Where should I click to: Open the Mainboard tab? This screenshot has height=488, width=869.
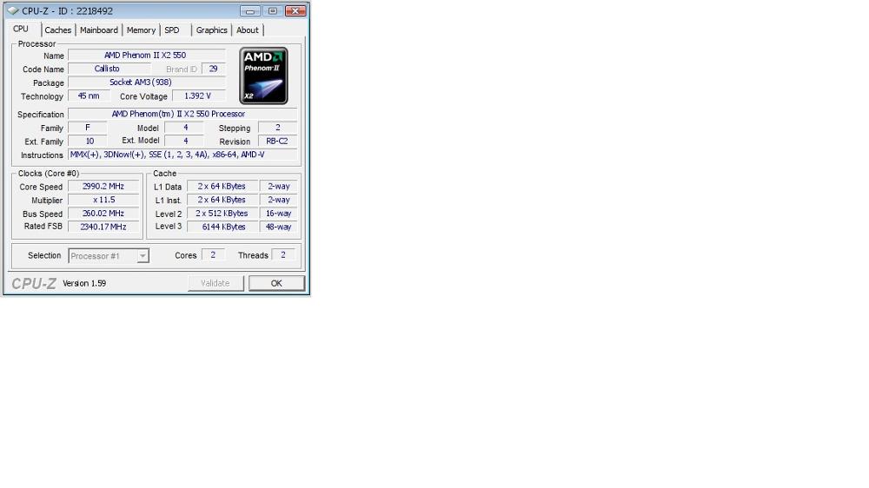[x=99, y=30]
